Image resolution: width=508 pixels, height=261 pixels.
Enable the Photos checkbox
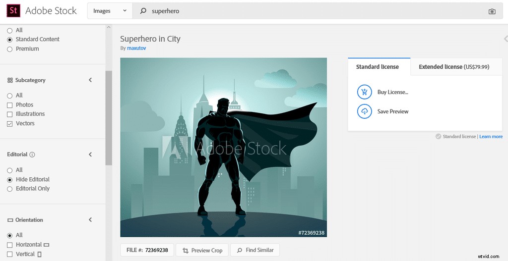(x=9, y=105)
